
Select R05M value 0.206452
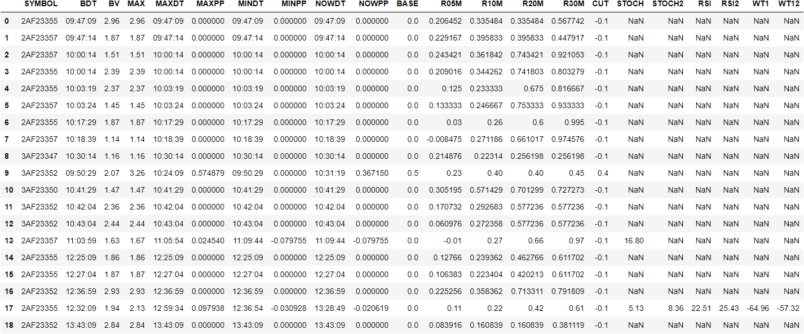click(x=445, y=21)
